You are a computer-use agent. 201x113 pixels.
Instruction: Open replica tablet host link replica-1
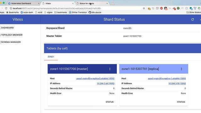167,78
